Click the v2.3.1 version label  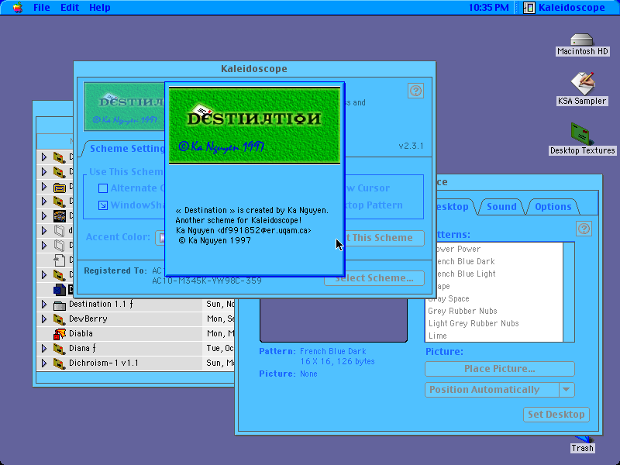tap(411, 146)
